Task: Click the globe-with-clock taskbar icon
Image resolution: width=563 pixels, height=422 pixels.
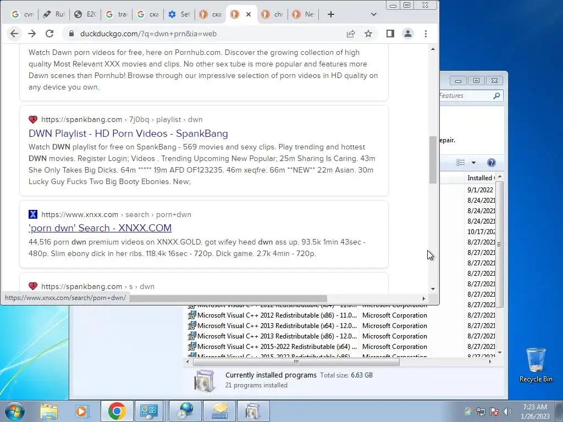Action: coord(185,411)
